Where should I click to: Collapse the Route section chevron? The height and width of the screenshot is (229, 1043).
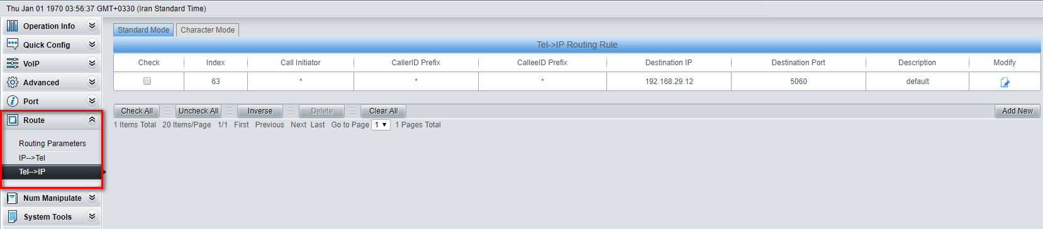pos(92,120)
